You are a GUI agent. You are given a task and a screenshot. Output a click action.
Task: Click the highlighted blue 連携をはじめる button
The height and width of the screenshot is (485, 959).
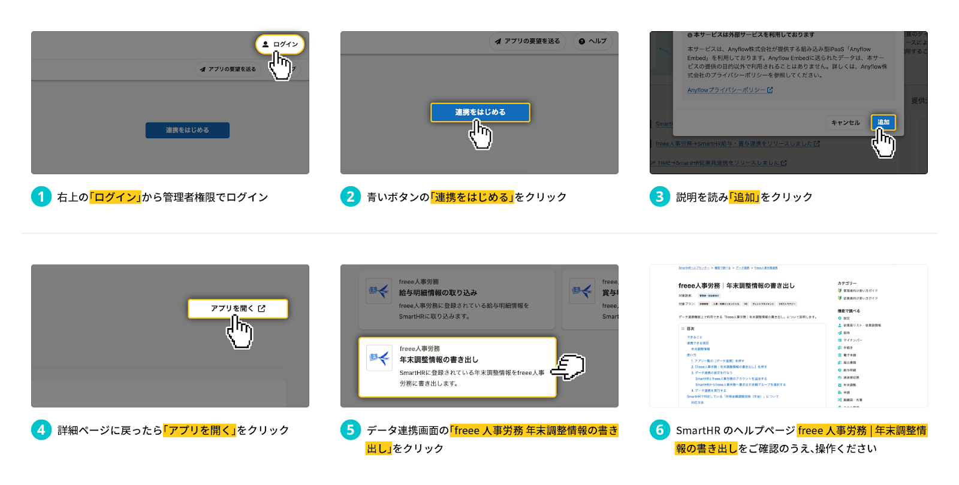coord(480,113)
